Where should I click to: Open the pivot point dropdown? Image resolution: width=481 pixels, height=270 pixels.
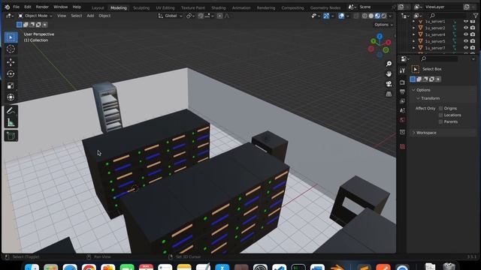190,16
